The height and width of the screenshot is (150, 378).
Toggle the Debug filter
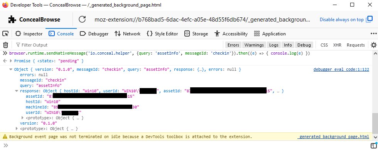tap(304, 45)
